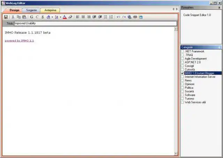This screenshot has width=223, height=158.
Task: Click the first indent icon after Align right
Action: pyautogui.click(x=94, y=17)
